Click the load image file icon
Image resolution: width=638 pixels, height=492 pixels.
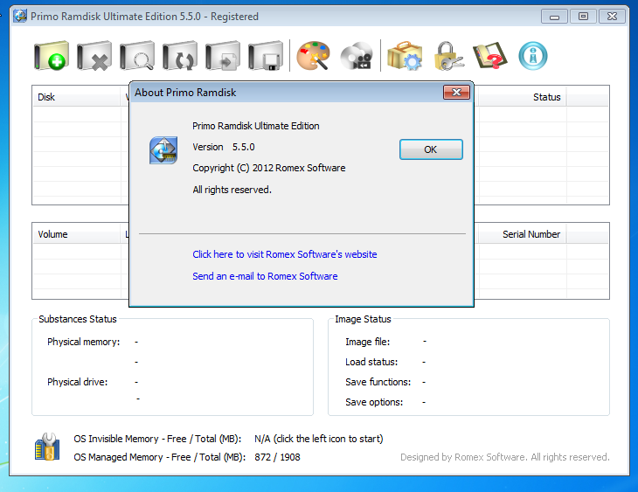point(223,55)
